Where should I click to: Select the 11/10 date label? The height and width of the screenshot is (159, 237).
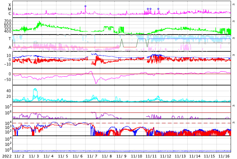136,156
